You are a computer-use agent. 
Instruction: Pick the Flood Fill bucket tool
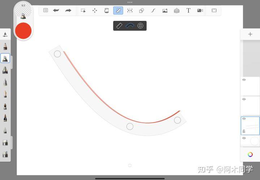[x=107, y=10]
